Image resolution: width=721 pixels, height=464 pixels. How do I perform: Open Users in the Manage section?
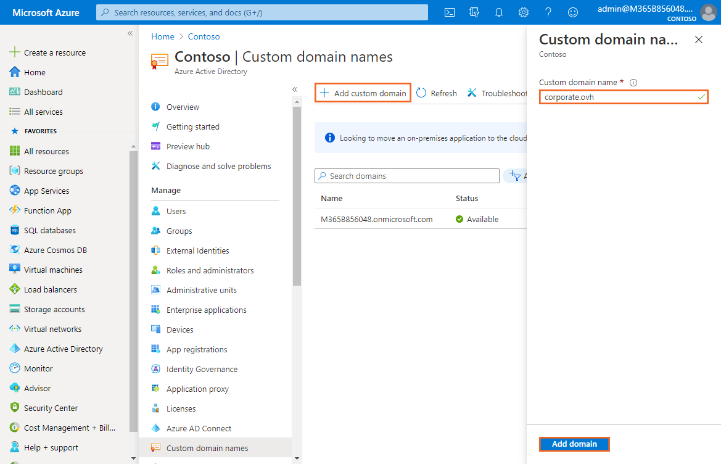click(176, 211)
